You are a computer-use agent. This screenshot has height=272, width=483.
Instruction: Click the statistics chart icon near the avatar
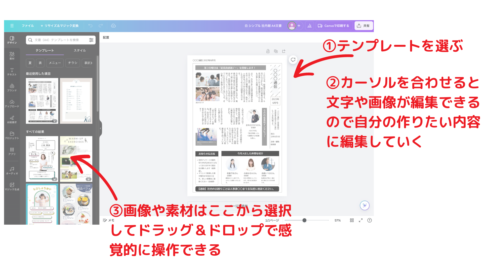[x=309, y=25]
